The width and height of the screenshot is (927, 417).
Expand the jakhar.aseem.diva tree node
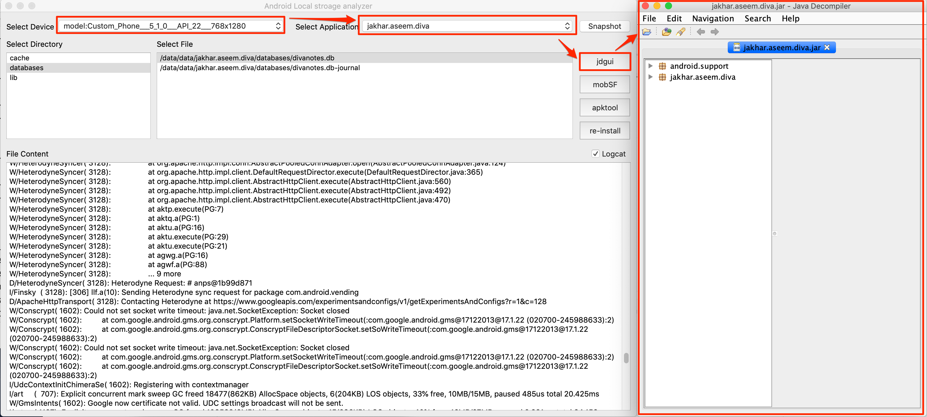coord(651,77)
